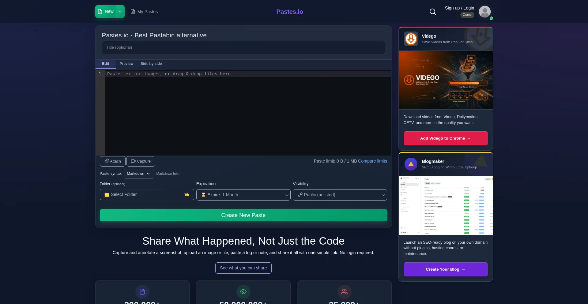The width and height of the screenshot is (588, 304).
Task: Open the Expire: 1 Month dropdown
Action: [243, 195]
